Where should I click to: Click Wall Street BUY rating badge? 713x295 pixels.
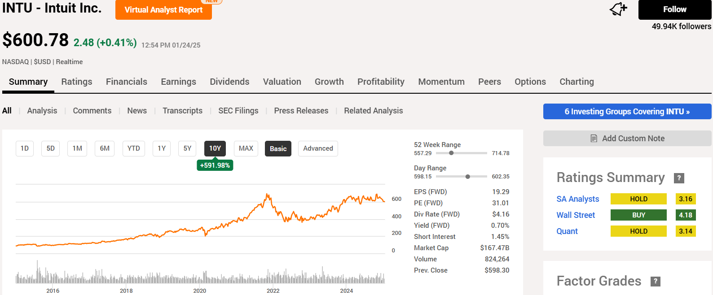(x=638, y=215)
